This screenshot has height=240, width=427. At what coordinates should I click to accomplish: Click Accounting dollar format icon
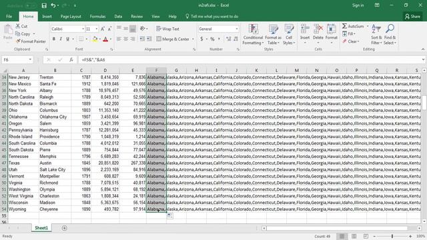click(x=201, y=39)
